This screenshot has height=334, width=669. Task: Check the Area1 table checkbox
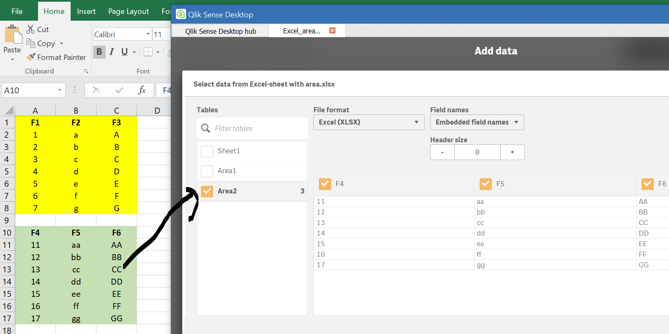point(207,171)
